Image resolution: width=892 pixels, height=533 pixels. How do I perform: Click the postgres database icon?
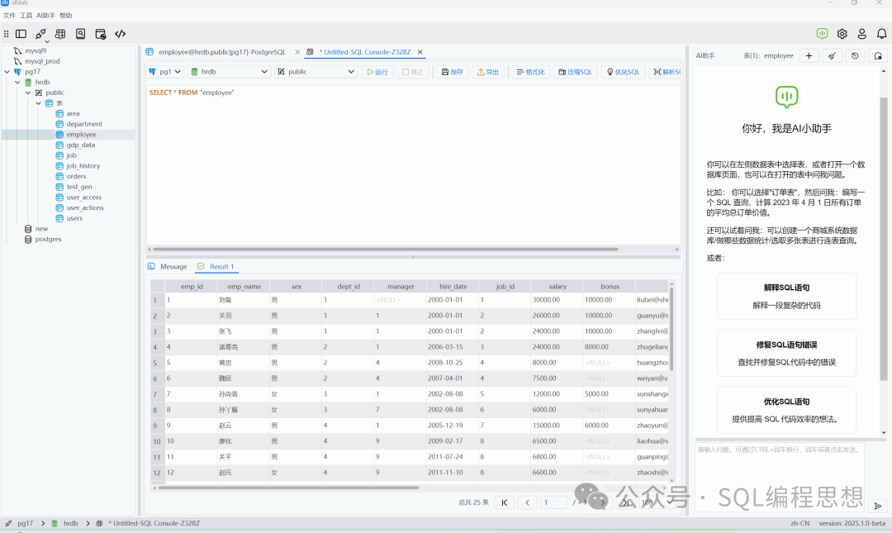pyautogui.click(x=28, y=239)
